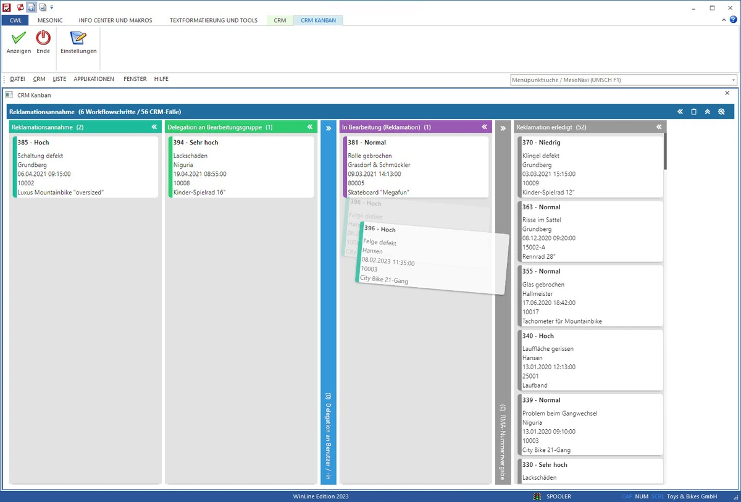Collapse the ribbon with the up chevron
Screen dimensions: 741x502
coord(725,20)
